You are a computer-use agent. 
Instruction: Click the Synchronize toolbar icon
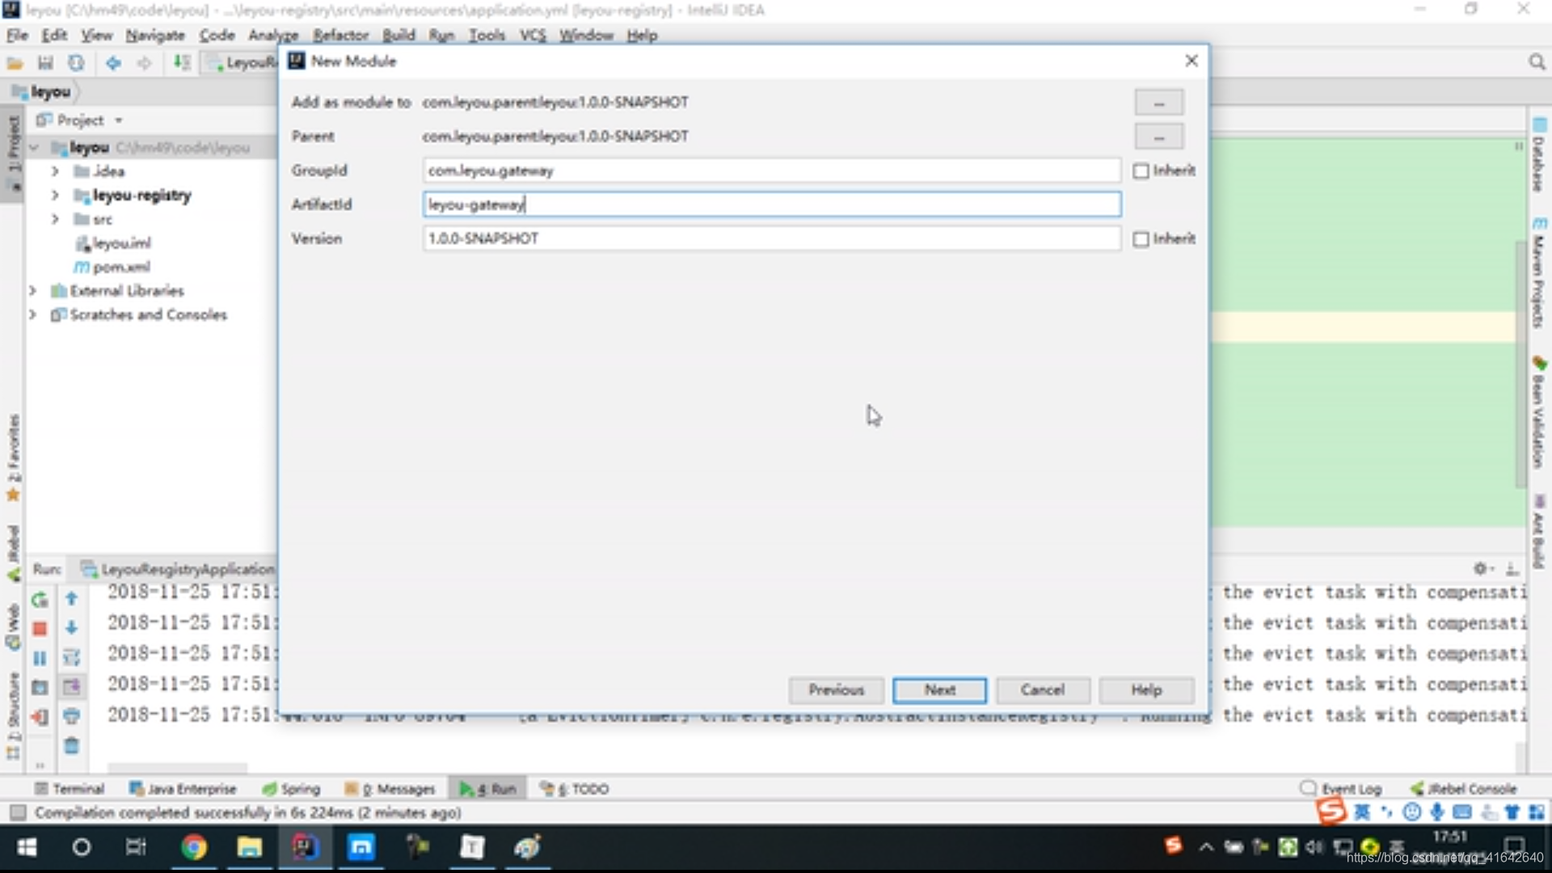click(76, 63)
